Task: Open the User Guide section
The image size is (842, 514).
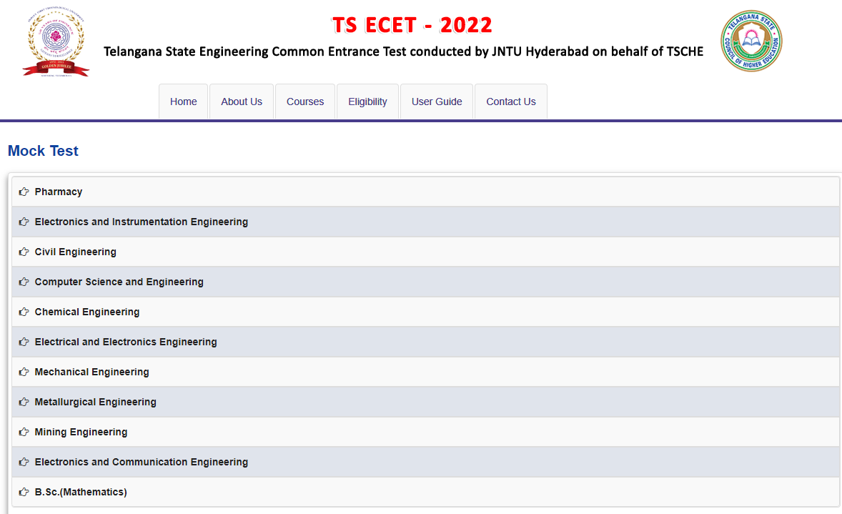Action: click(x=436, y=101)
